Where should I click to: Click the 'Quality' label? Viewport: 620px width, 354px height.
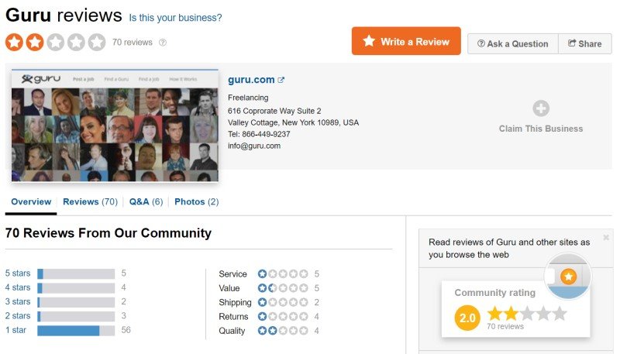232,331
